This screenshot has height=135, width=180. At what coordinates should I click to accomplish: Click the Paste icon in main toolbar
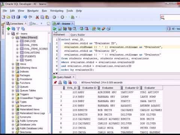coord(47,17)
